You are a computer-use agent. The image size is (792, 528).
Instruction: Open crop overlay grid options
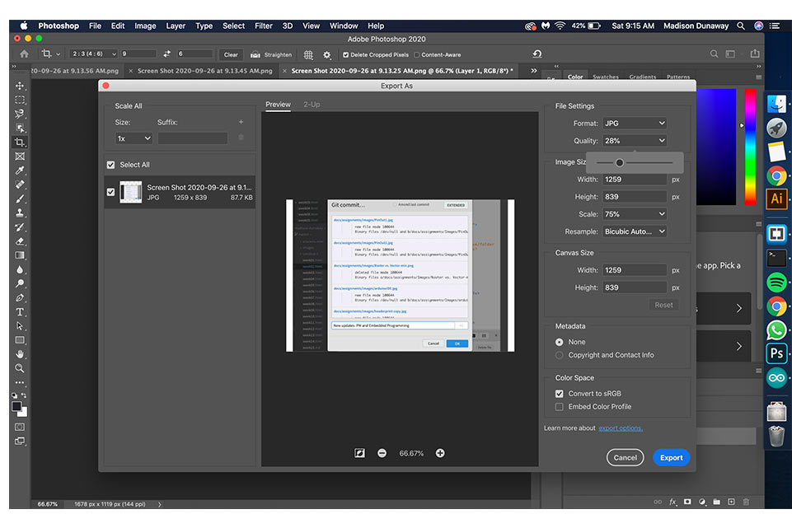[308, 54]
